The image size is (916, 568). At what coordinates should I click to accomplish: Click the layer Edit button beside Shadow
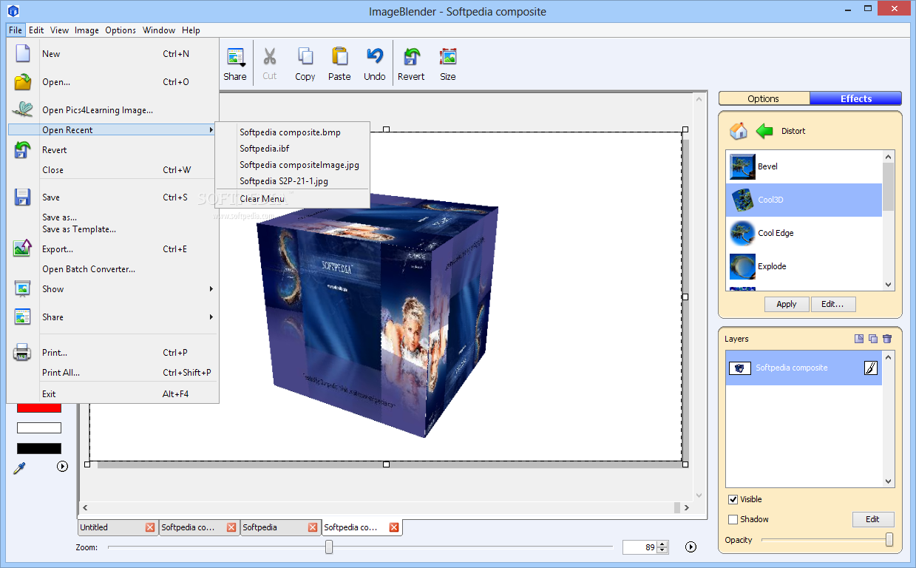(873, 519)
